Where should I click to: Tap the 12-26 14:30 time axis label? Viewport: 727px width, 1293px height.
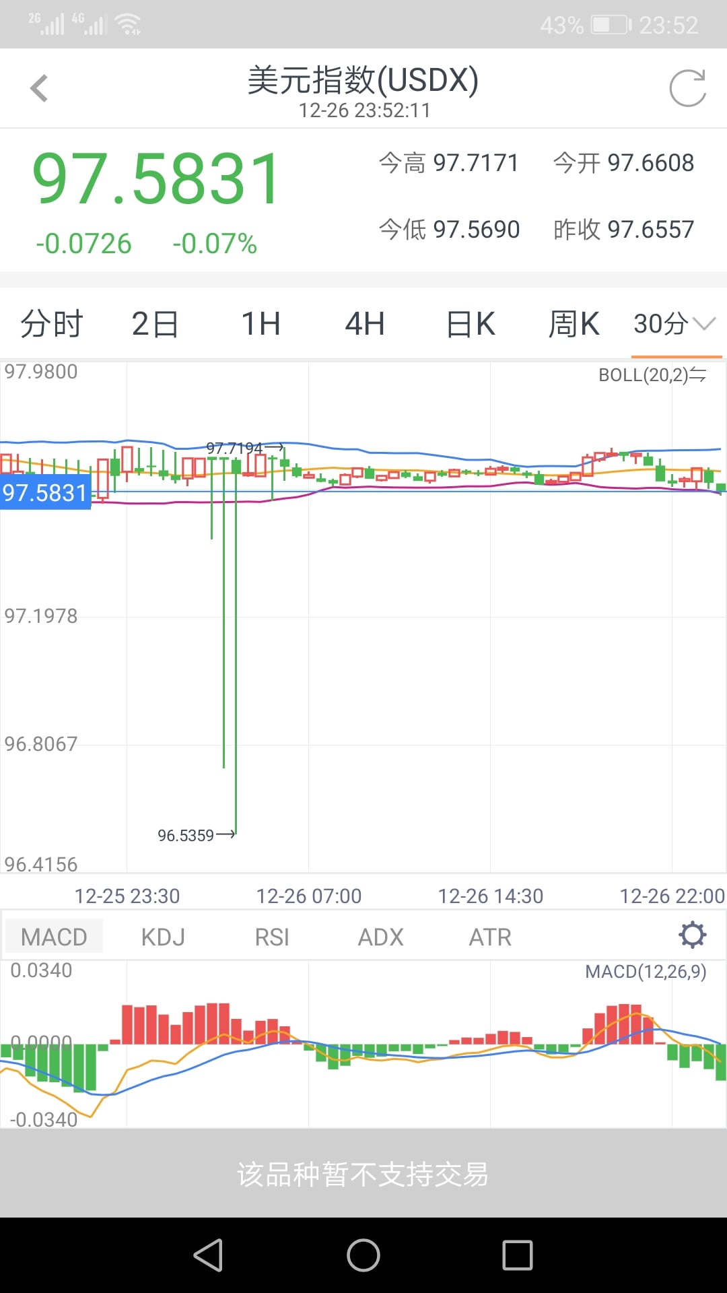point(490,896)
